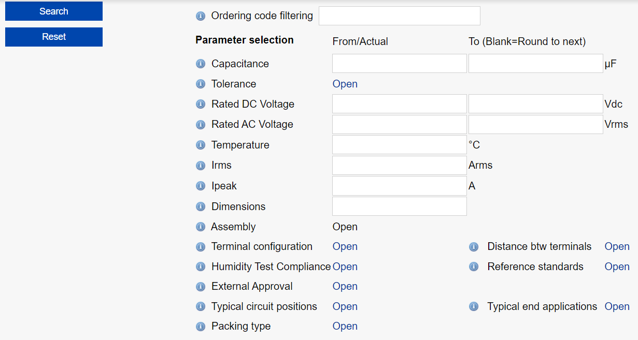Open the Assembly options
Viewport: 638px width, 340px height.
pos(345,227)
